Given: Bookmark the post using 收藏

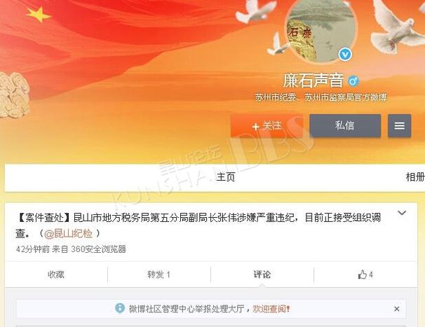Looking at the screenshot, I should 56,274.
